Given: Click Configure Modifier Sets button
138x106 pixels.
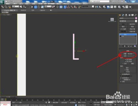Looking at the screenshot, I should coord(135,46).
